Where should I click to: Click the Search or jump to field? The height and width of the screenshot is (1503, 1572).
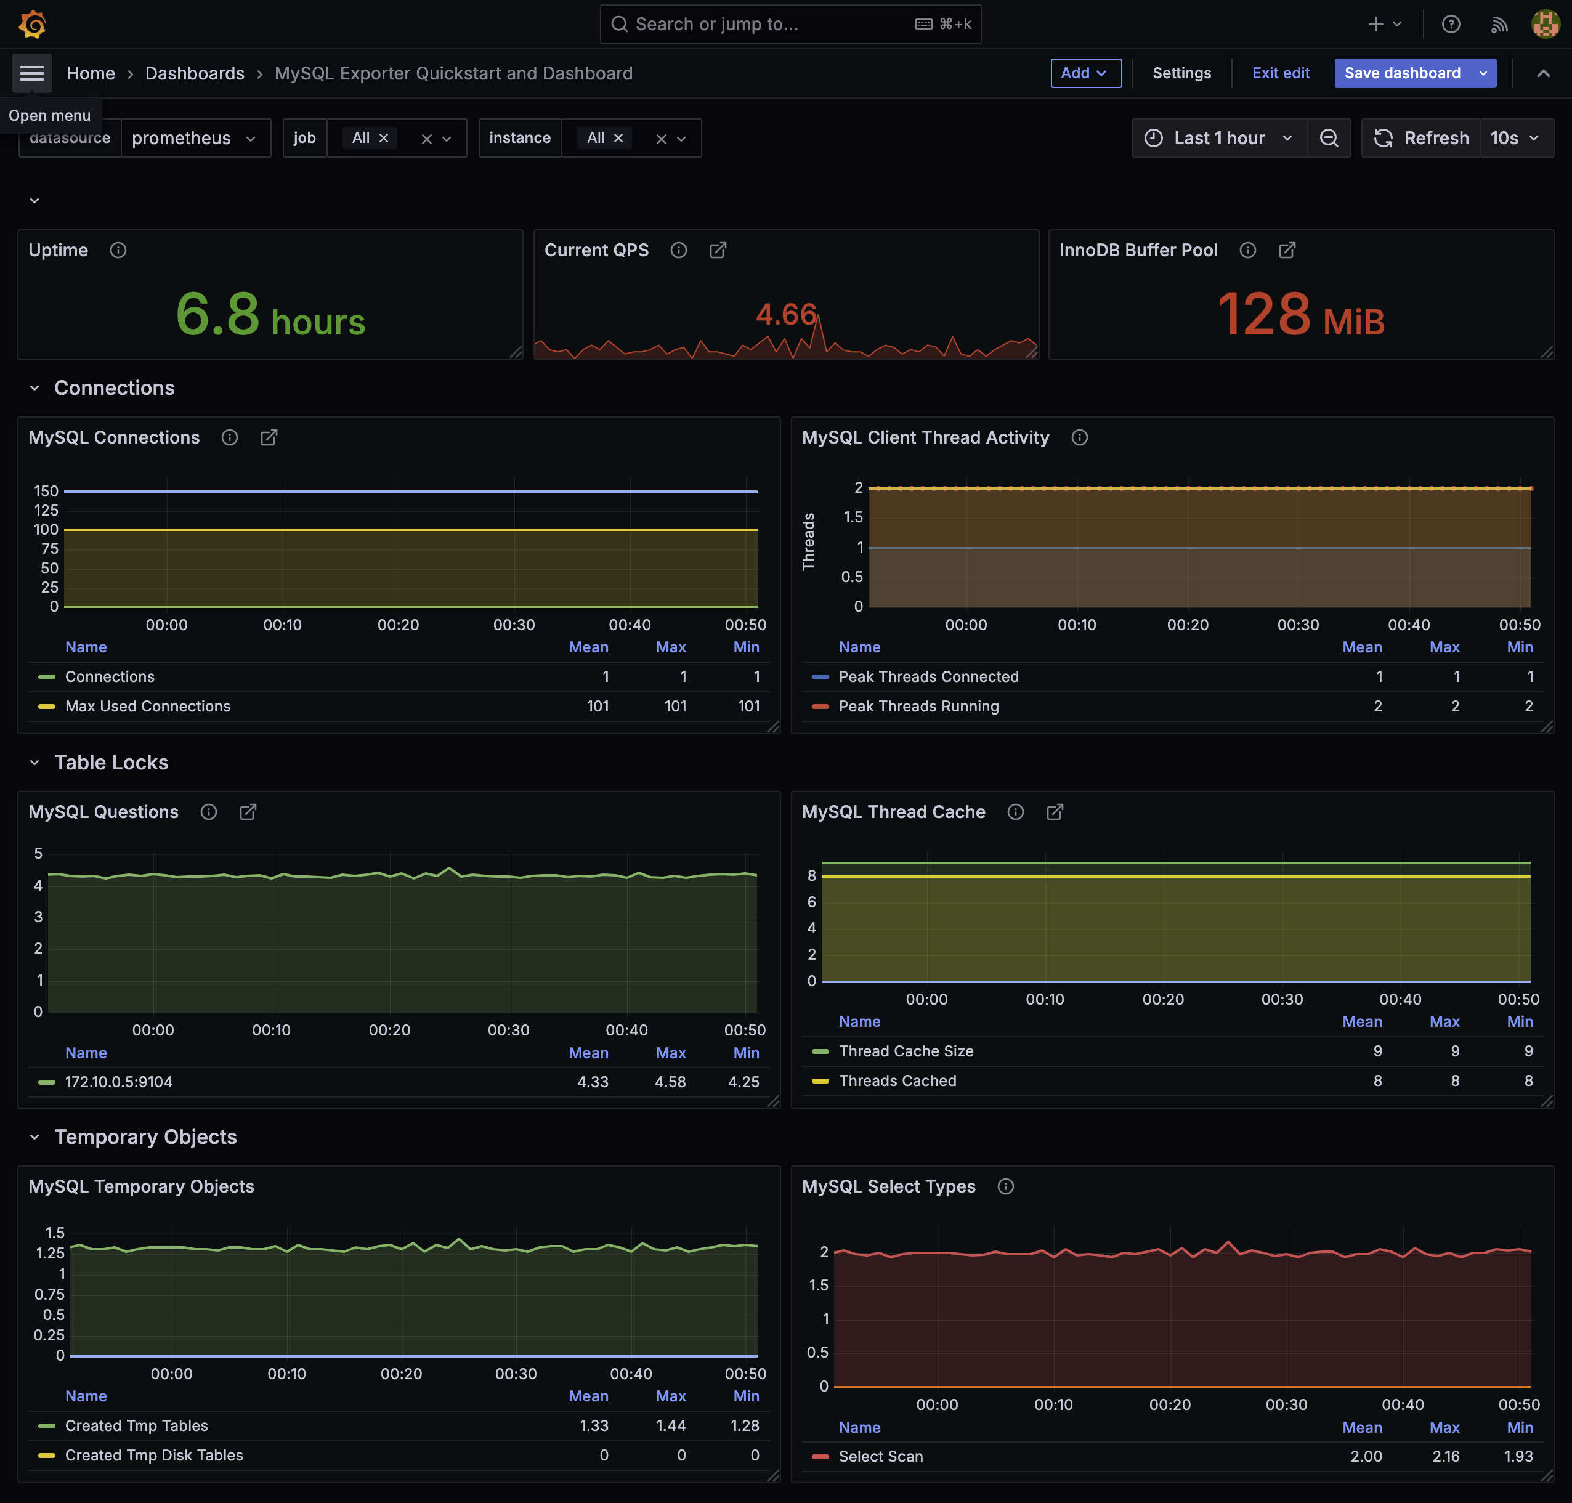[790, 24]
